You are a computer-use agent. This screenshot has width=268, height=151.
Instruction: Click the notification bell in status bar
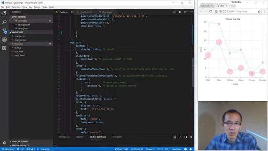191,149
